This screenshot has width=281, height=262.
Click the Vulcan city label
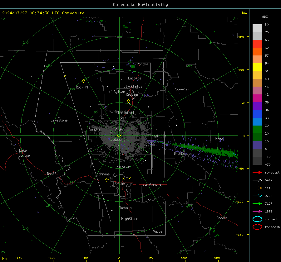pos(159,231)
